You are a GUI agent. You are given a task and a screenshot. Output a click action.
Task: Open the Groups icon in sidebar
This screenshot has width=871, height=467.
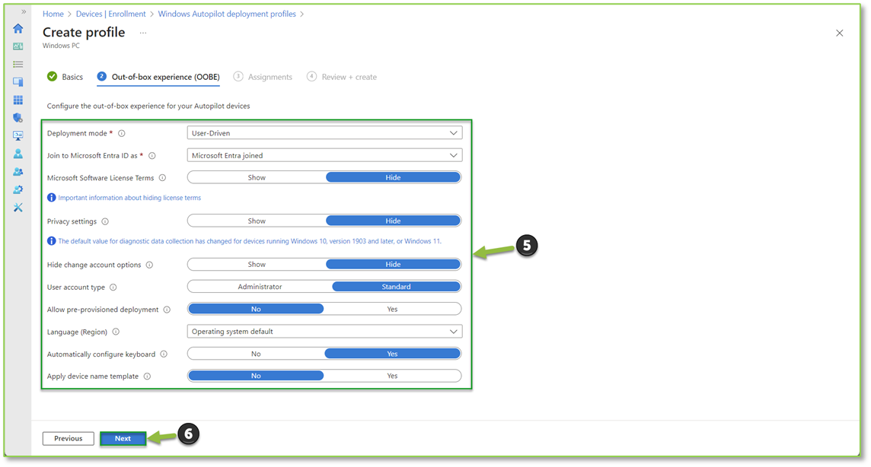coord(18,171)
